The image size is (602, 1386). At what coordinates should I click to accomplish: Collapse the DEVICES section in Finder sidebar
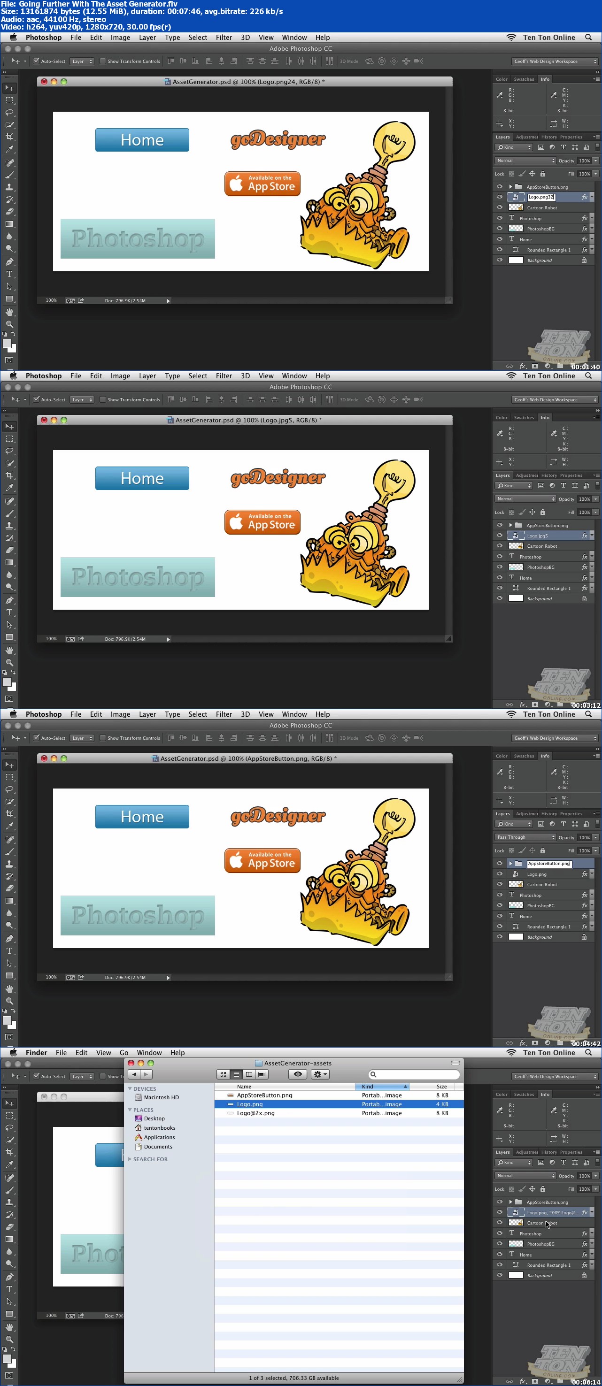130,1088
